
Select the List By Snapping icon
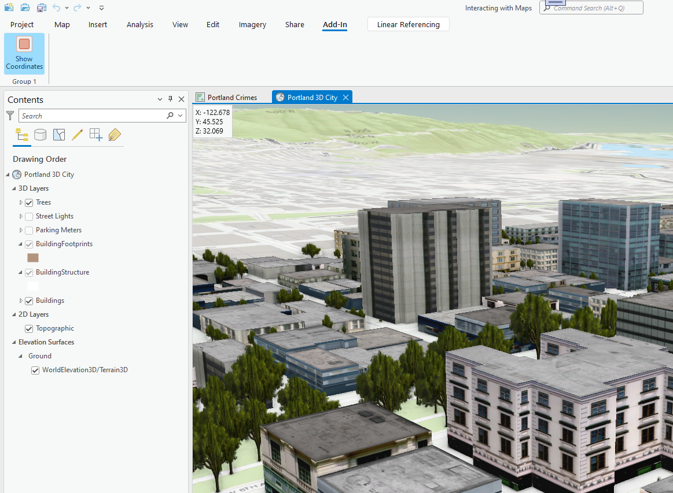(x=95, y=135)
